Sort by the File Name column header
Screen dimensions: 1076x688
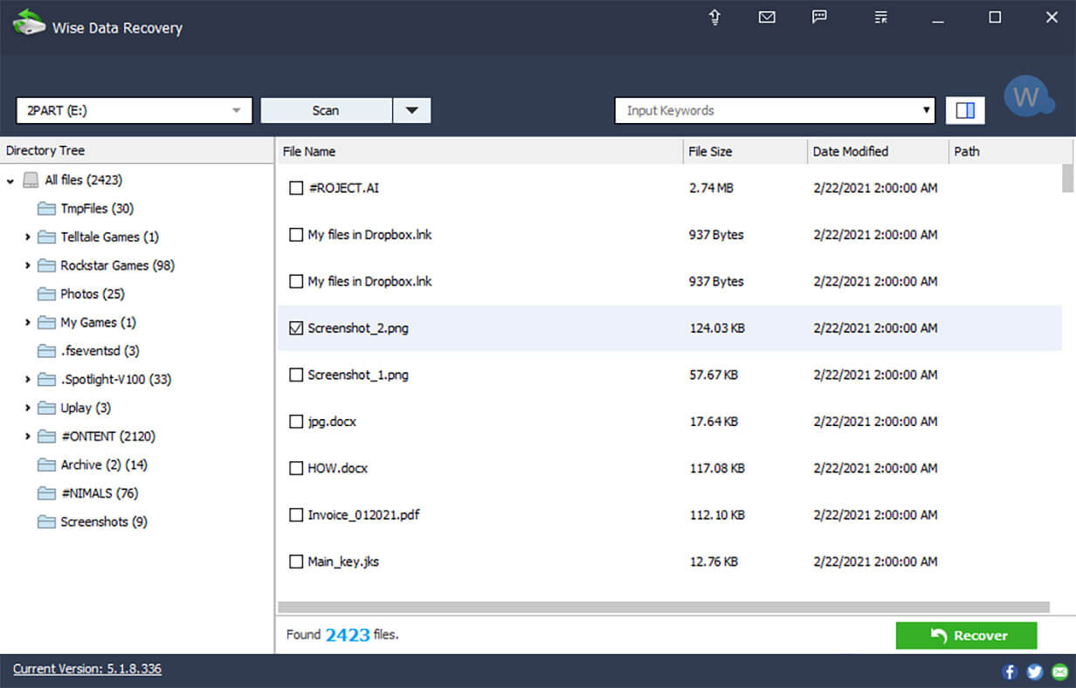coord(479,151)
